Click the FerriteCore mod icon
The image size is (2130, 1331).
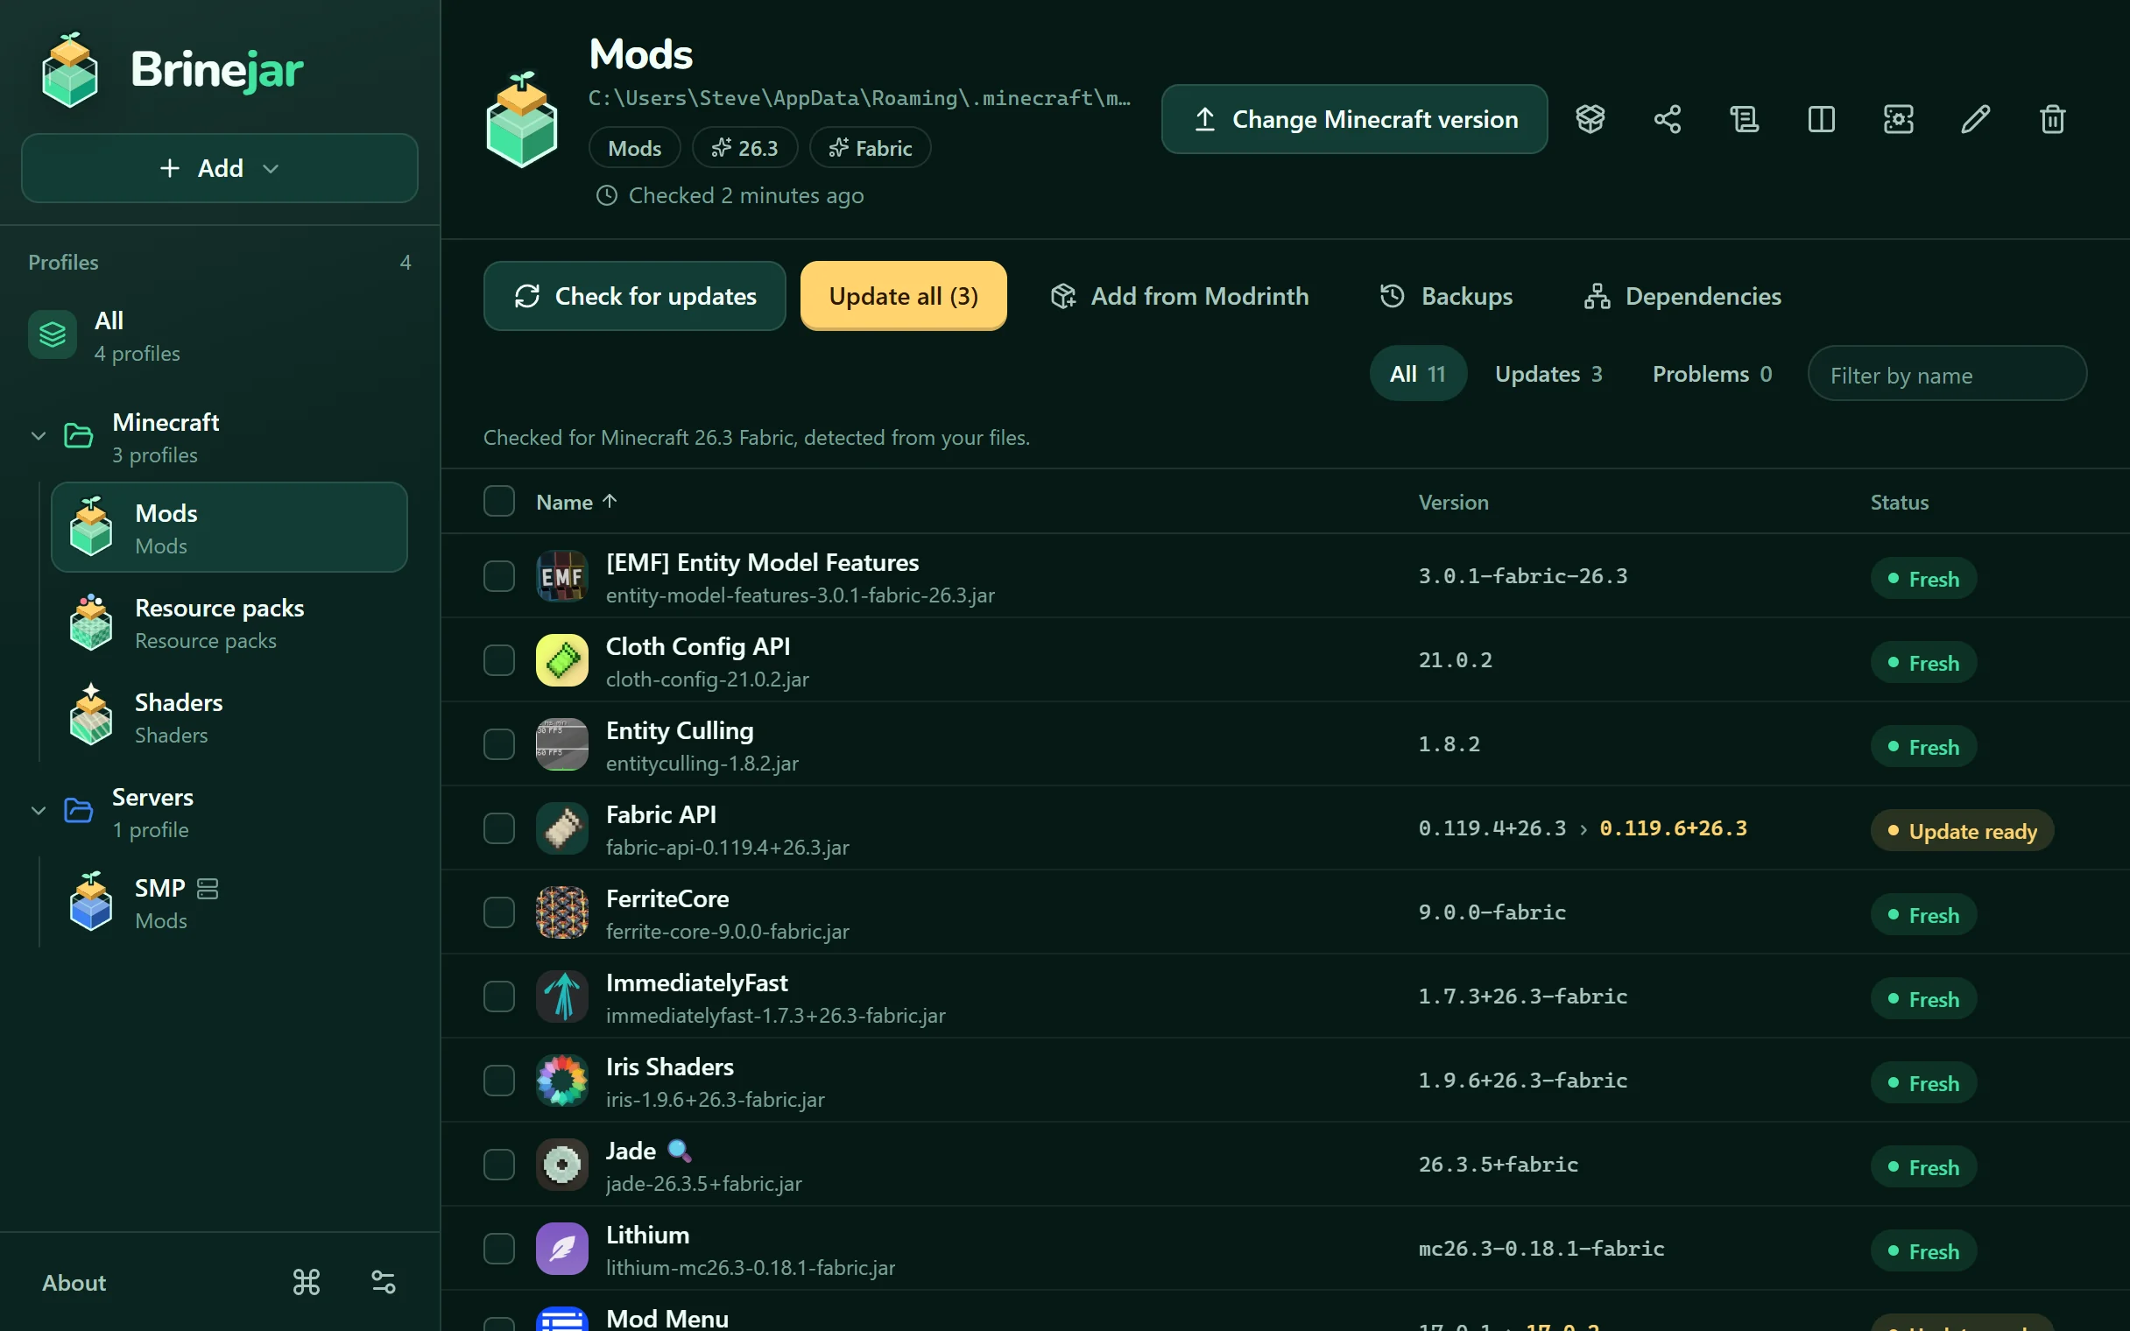561,912
